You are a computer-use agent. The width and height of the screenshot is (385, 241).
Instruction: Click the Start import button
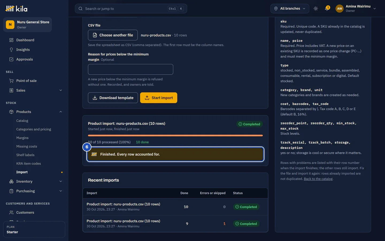pos(159,98)
